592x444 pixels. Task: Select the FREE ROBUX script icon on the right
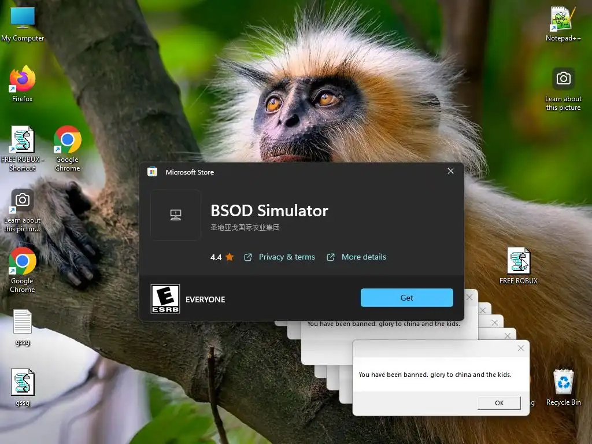519,266
